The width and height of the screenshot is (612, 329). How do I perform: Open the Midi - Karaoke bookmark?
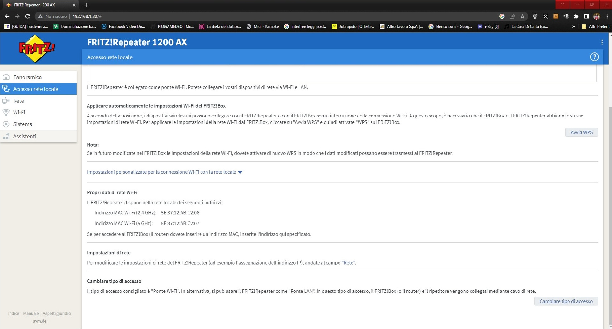(x=262, y=27)
